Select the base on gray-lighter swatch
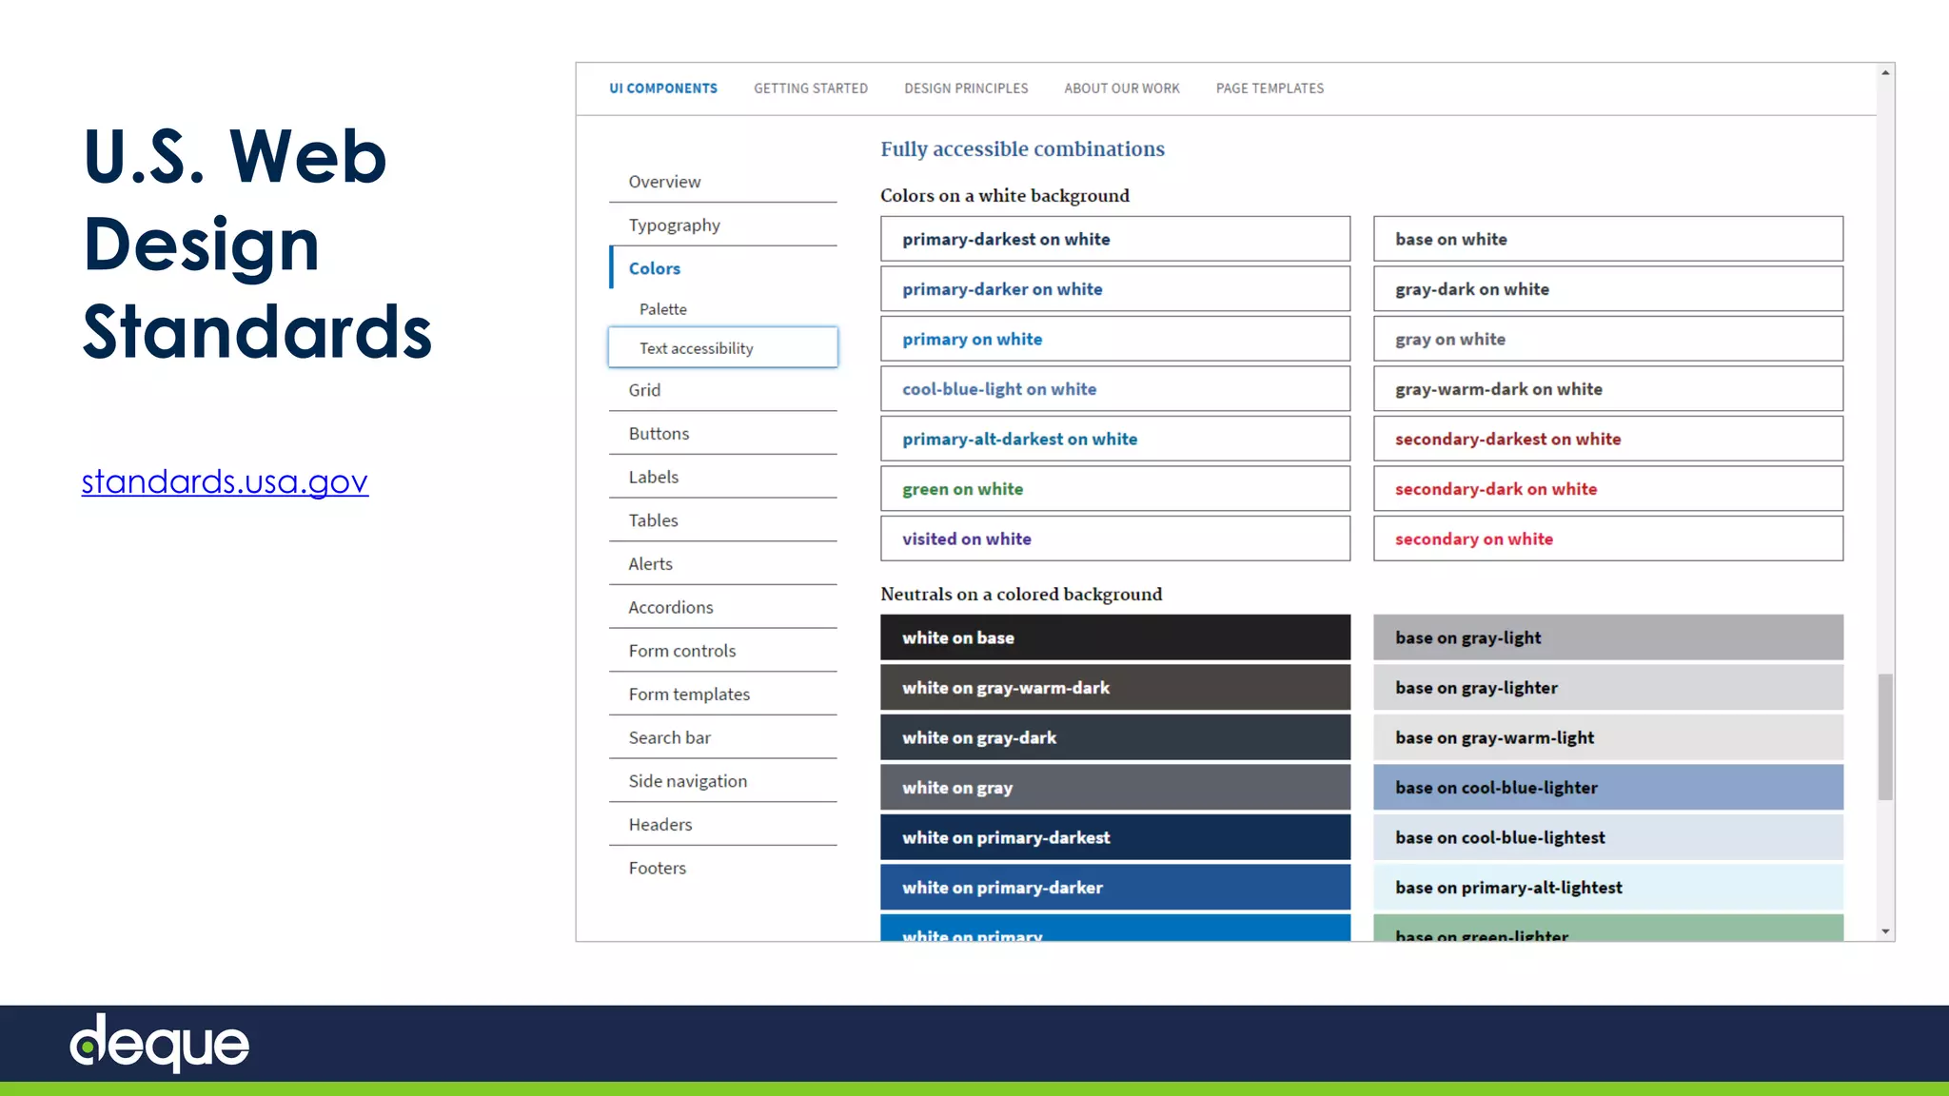Screen dimensions: 1949x1096 point(1608,688)
